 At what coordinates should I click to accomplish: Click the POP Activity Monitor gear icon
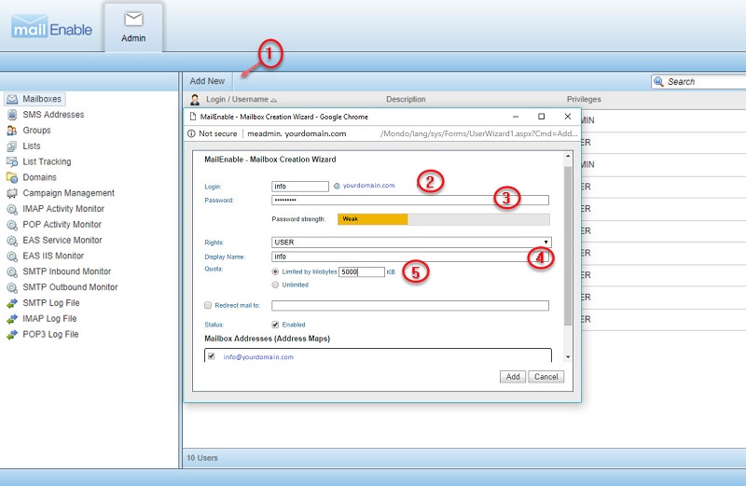click(x=12, y=225)
